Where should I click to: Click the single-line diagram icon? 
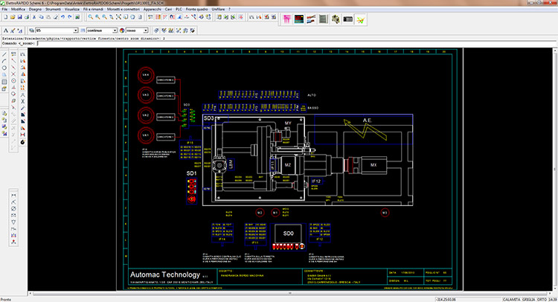coord(361,19)
